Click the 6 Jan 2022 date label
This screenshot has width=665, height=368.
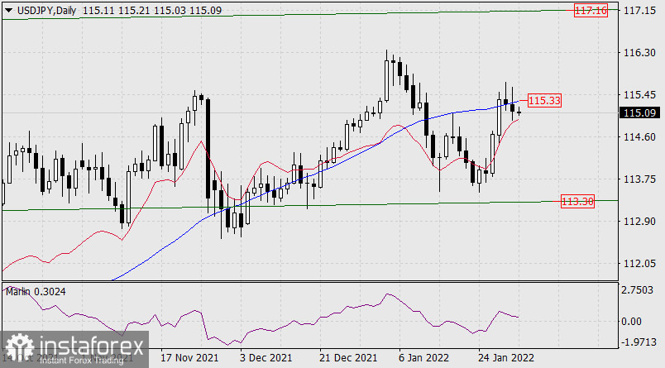click(x=422, y=359)
